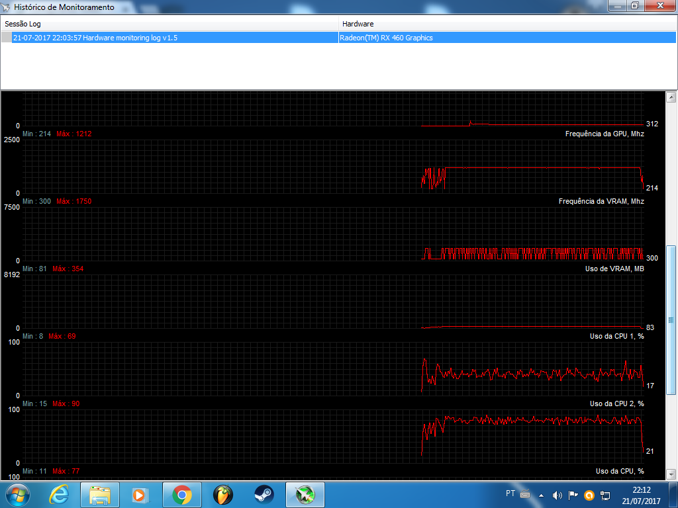Click Min : 15 value
The width and height of the screenshot is (678, 508).
click(34, 403)
